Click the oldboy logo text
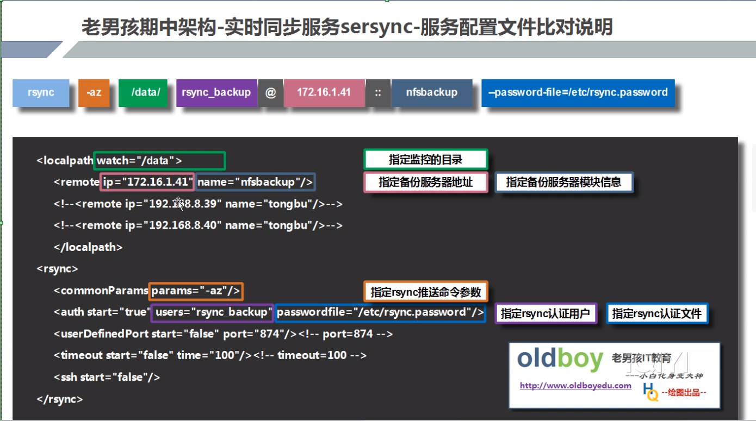The image size is (756, 421). click(x=557, y=358)
